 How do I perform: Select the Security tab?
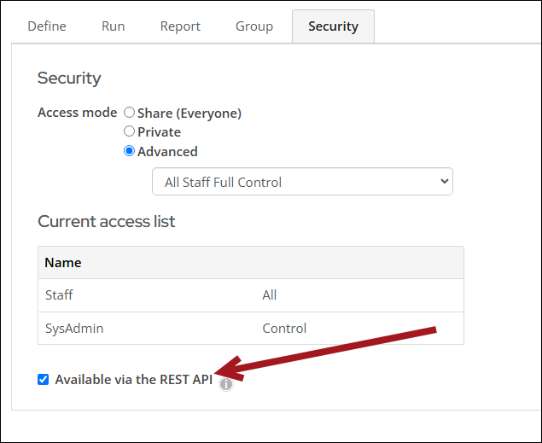(333, 26)
